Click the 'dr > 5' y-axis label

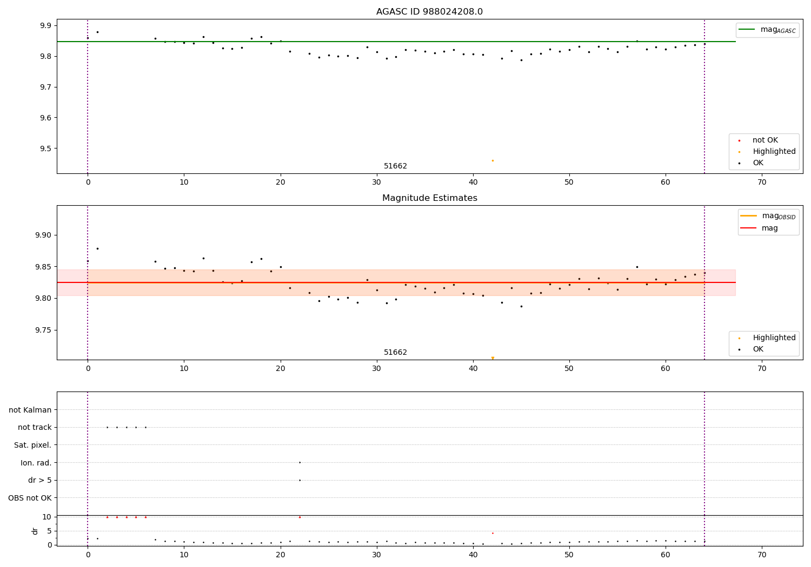click(x=40, y=481)
